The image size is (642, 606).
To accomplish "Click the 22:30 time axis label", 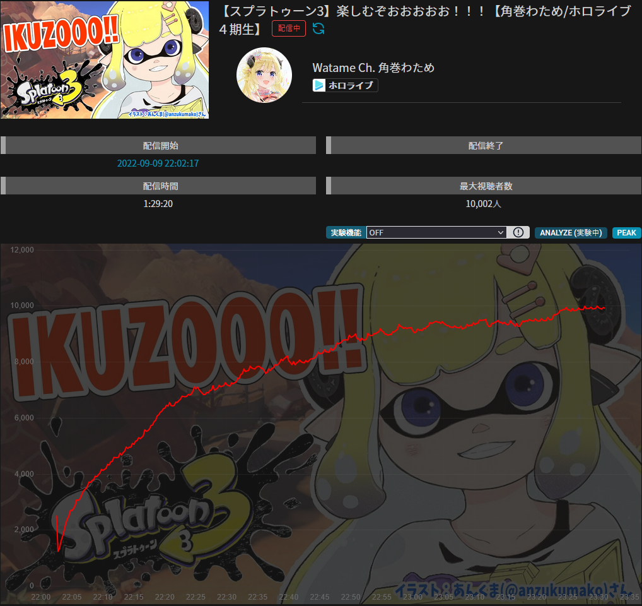I will [x=226, y=597].
